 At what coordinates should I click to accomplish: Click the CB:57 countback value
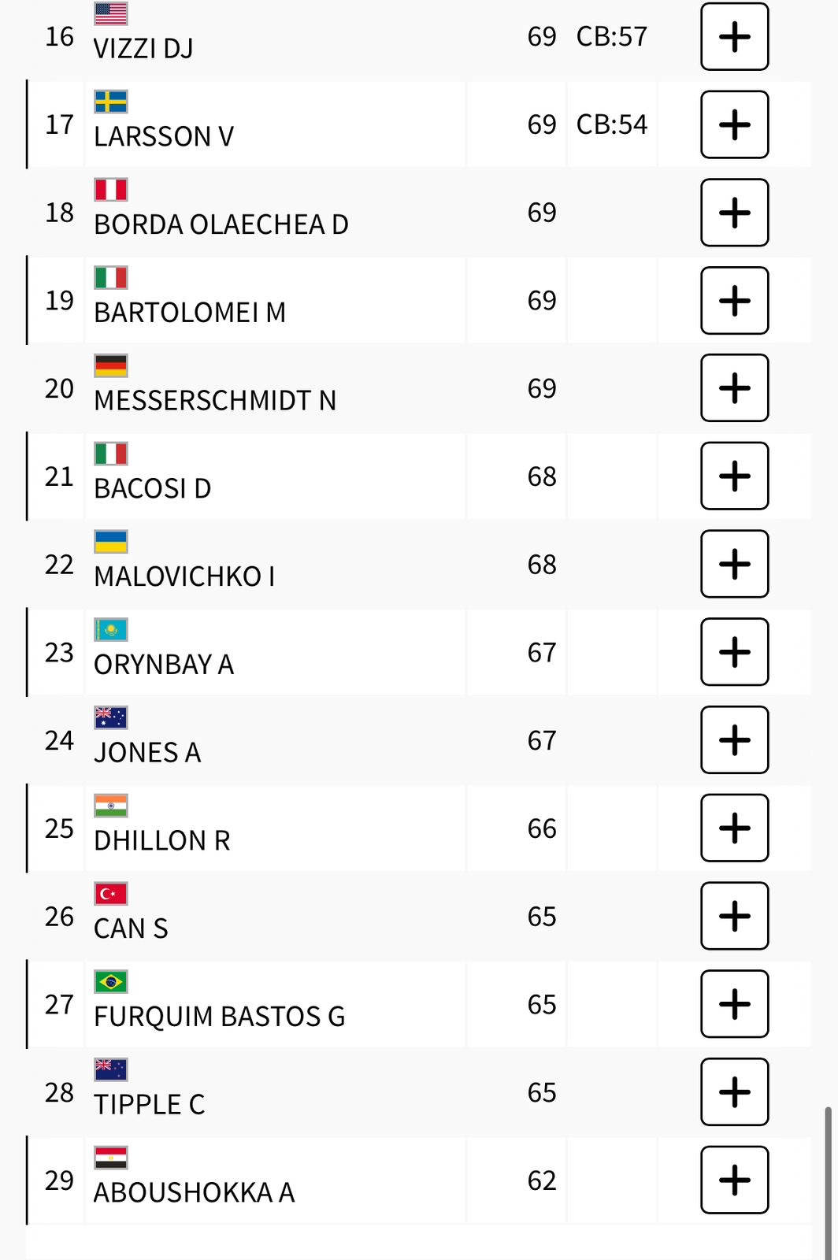611,37
